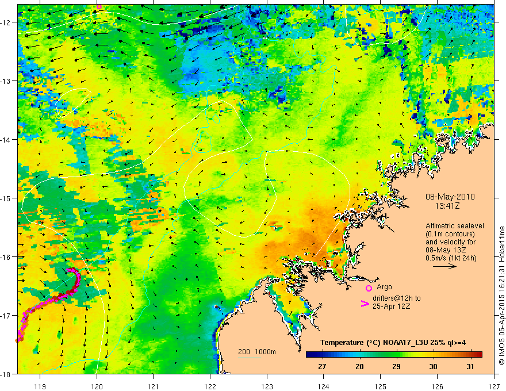
Task: Click the colorbar tick label '28'
Action: tap(359, 366)
